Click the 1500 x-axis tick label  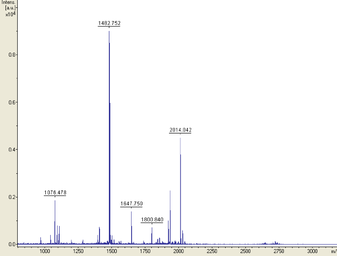tap(111, 251)
